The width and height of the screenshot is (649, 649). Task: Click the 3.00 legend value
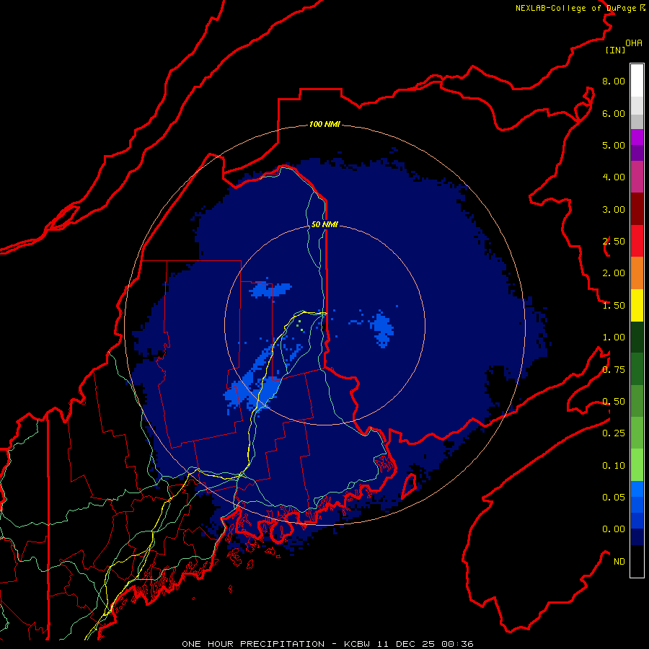614,209
